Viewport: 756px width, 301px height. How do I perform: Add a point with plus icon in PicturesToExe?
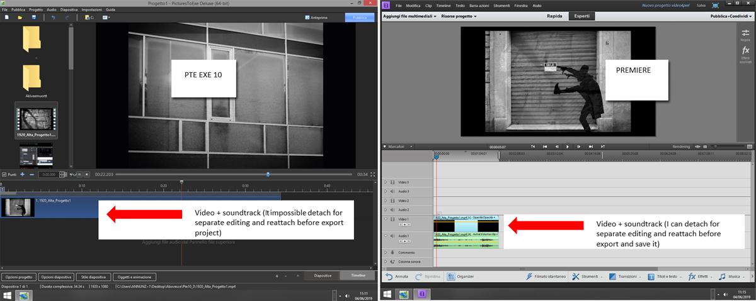point(23,174)
